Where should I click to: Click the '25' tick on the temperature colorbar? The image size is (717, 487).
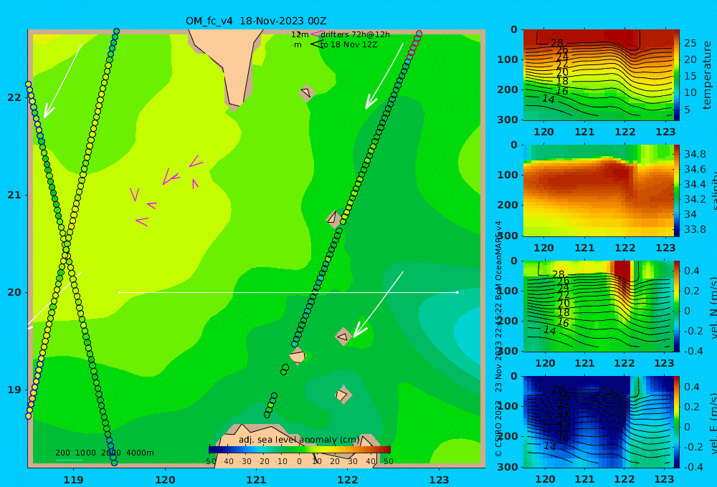point(690,43)
